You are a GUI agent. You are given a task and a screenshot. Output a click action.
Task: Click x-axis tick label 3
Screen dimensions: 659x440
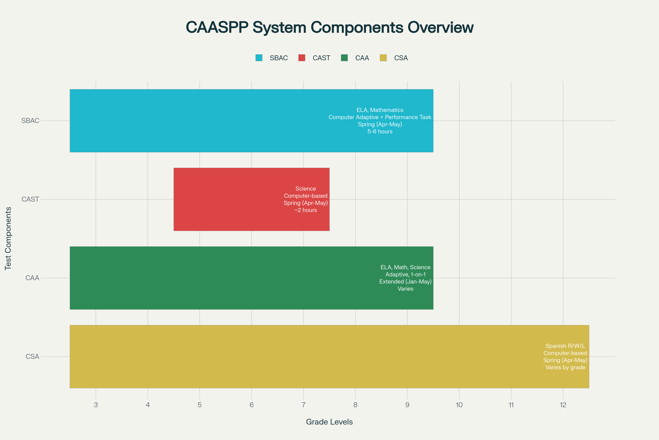pyautogui.click(x=96, y=405)
